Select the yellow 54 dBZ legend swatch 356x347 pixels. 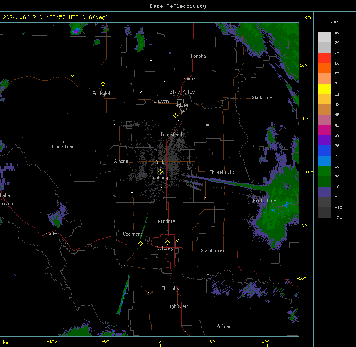coord(325,89)
